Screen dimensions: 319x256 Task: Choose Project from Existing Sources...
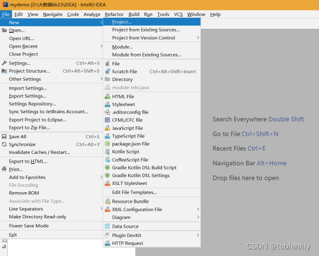click(152, 30)
